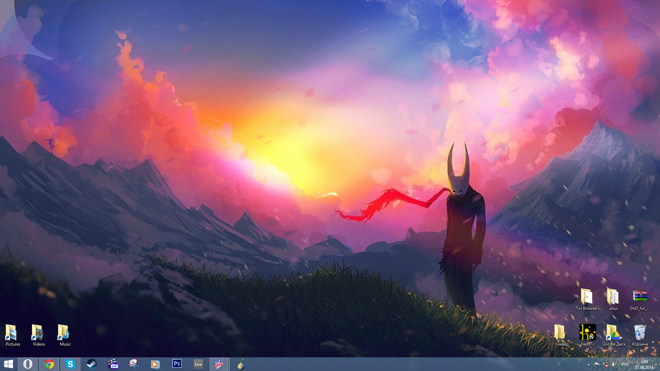This screenshot has width=660, height=371.
Task: Open the clock and date flyout
Action: coord(644,364)
